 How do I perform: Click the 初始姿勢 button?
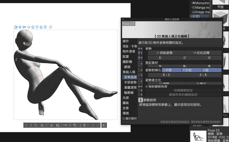[x=166, y=53]
